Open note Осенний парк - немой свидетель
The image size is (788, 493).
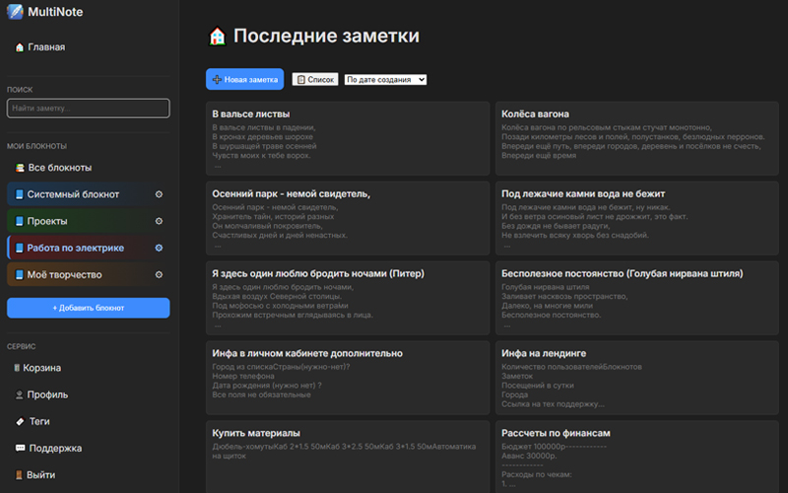348,218
